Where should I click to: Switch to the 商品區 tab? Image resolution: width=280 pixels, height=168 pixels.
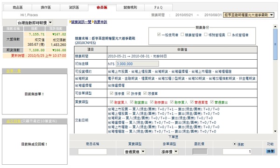click(18, 7)
